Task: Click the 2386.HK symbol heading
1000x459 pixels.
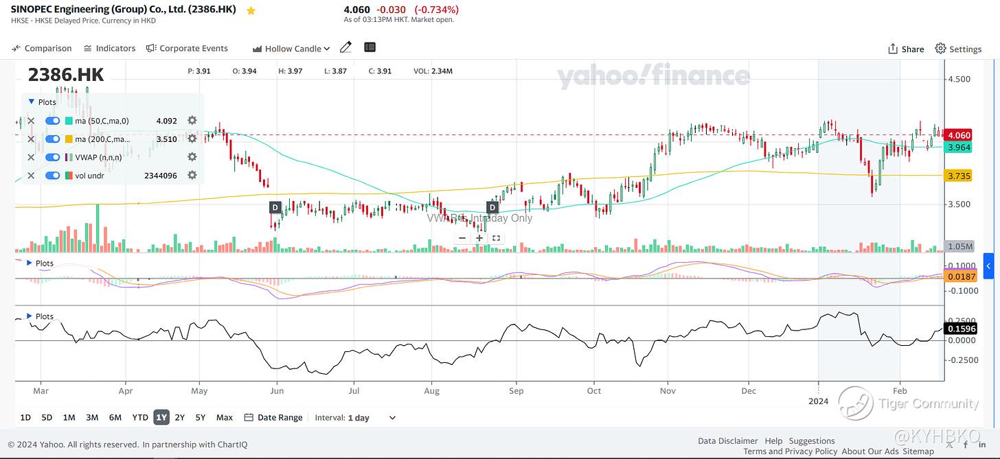Action: click(66, 75)
